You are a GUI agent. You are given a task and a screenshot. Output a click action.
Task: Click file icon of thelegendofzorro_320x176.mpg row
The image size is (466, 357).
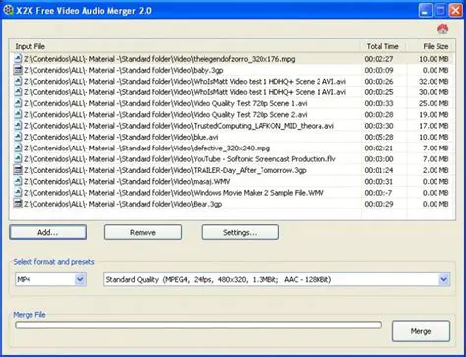18,59
